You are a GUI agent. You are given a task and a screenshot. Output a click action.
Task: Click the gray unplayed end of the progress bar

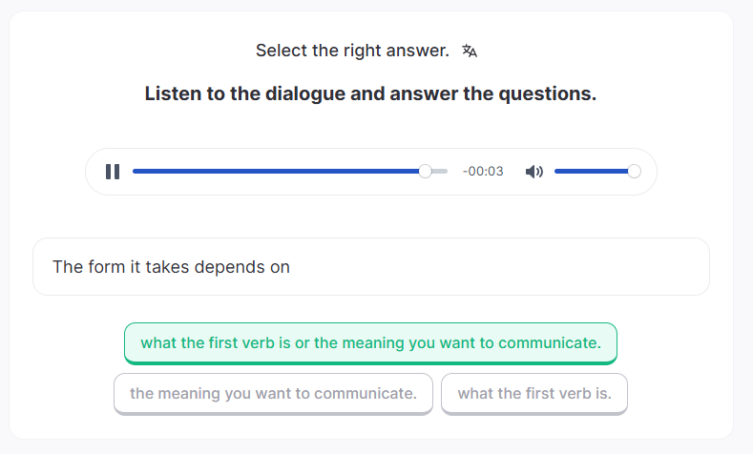441,172
